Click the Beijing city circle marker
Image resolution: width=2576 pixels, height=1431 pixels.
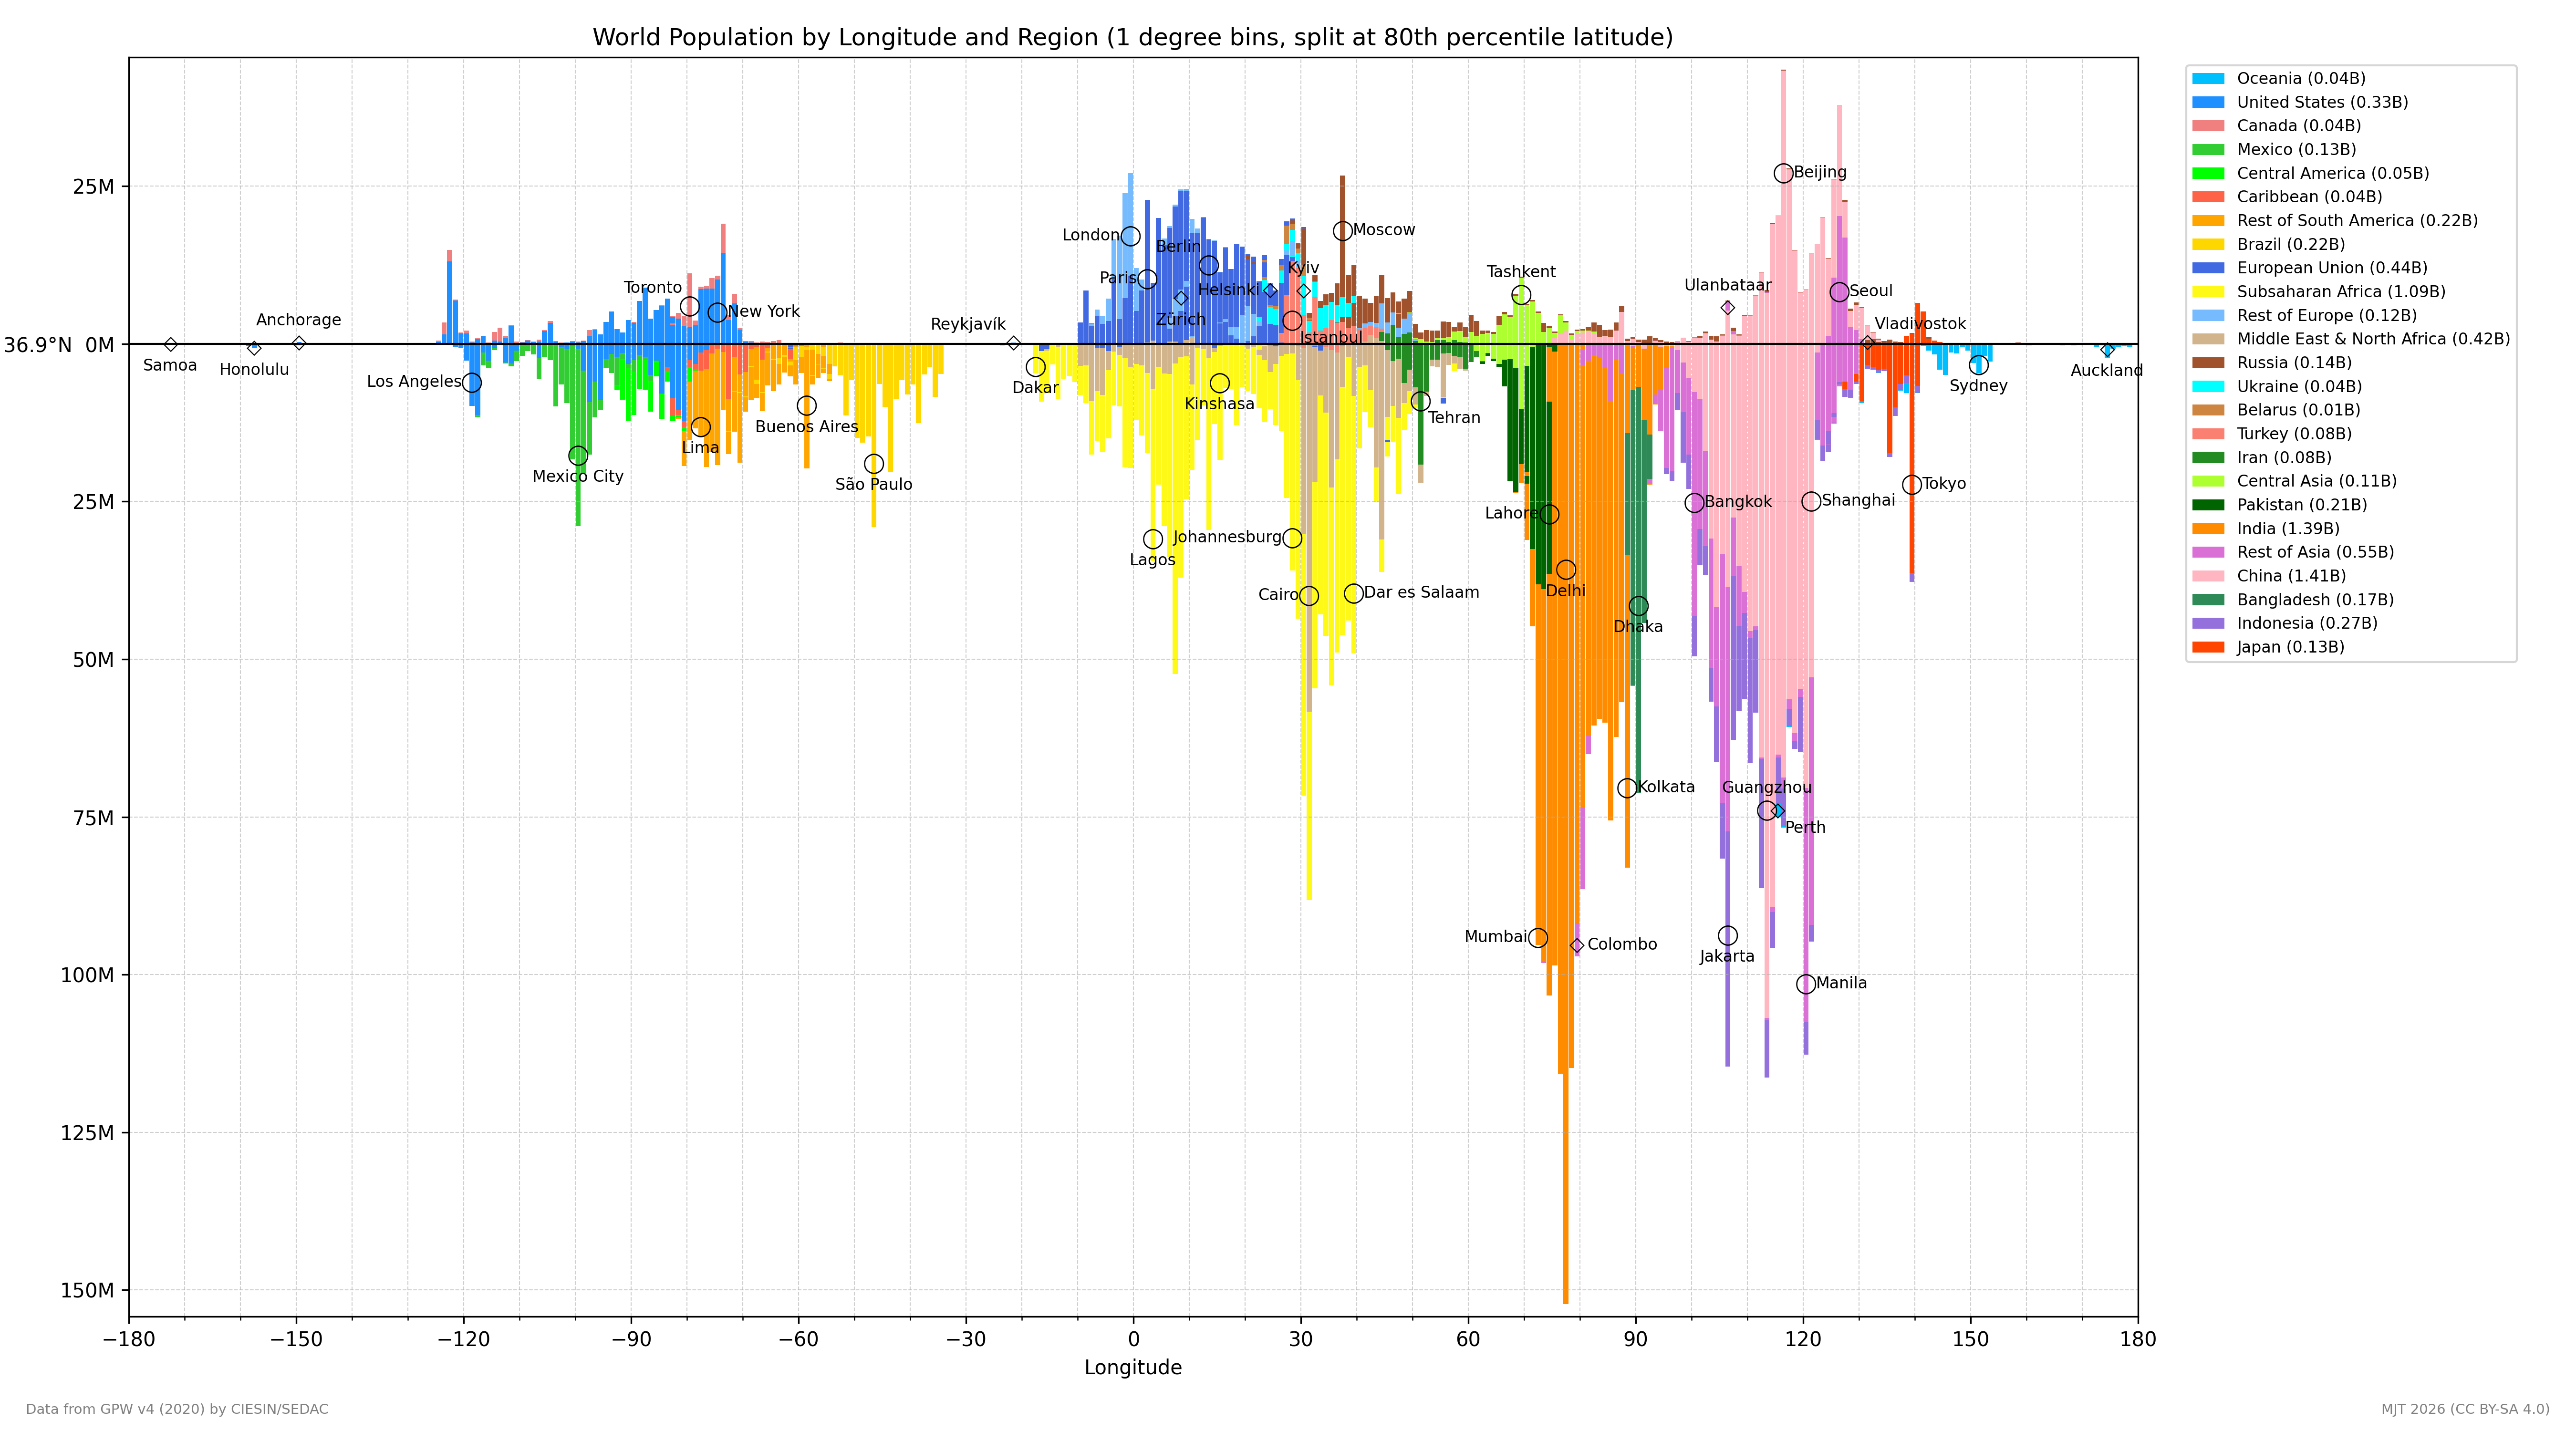pos(1783,173)
